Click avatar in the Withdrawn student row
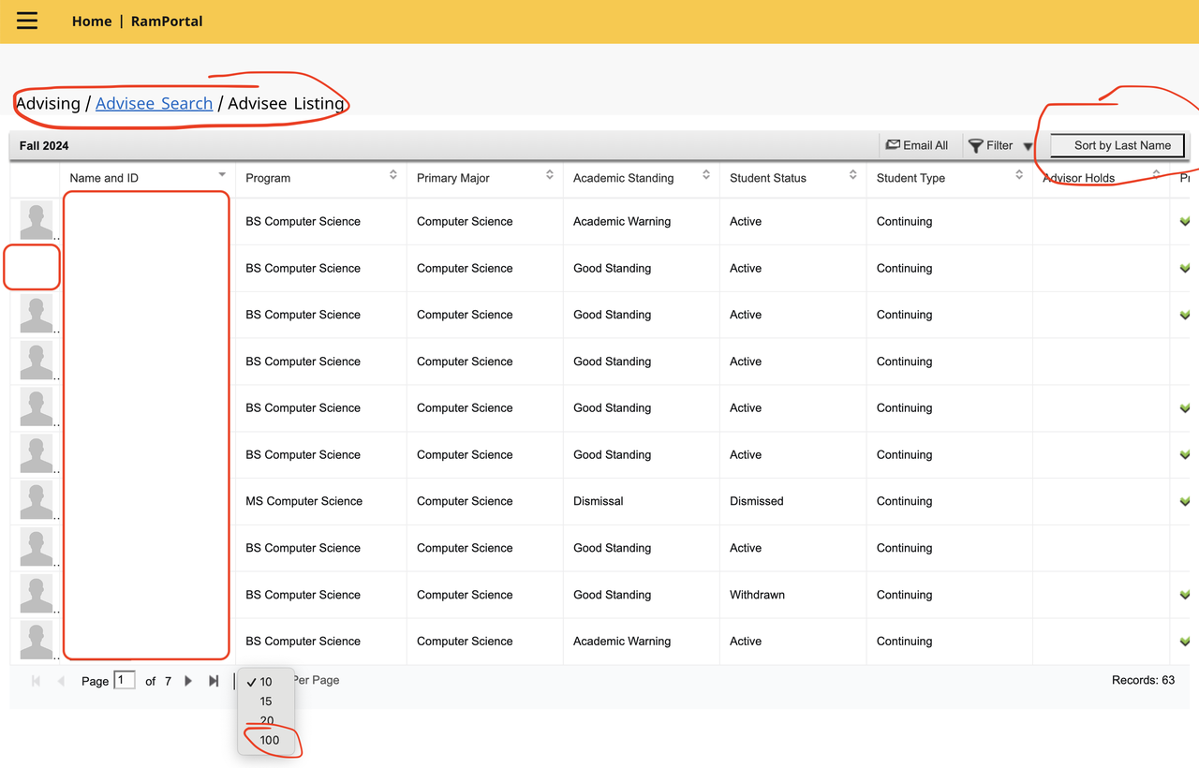 point(37,595)
